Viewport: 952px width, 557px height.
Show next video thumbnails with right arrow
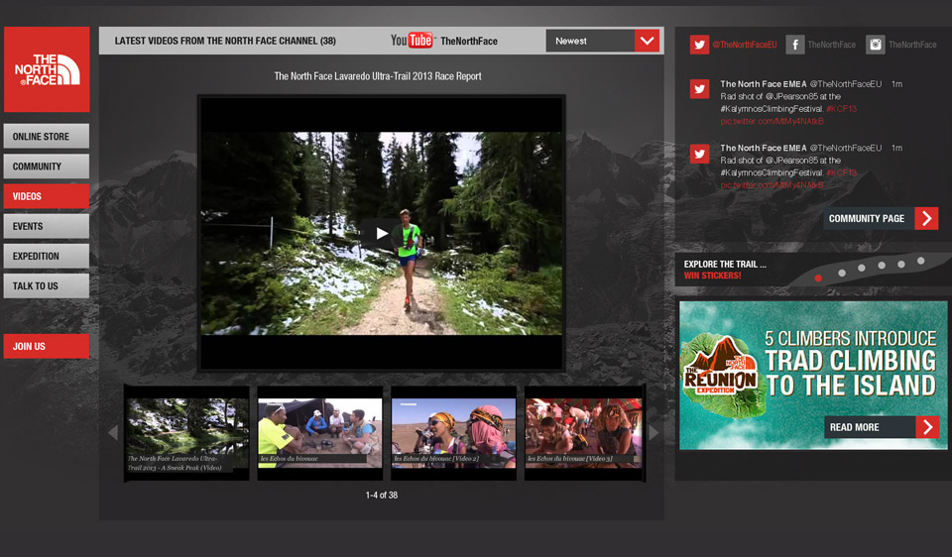coord(654,432)
